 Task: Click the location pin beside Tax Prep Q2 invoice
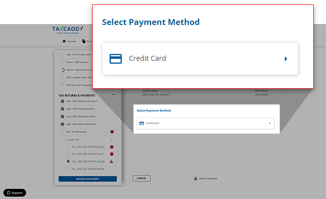[68, 161]
